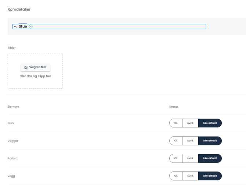Choose Ikke aktuelt for lowercase vegg row
The image size is (246, 188).
click(x=210, y=176)
